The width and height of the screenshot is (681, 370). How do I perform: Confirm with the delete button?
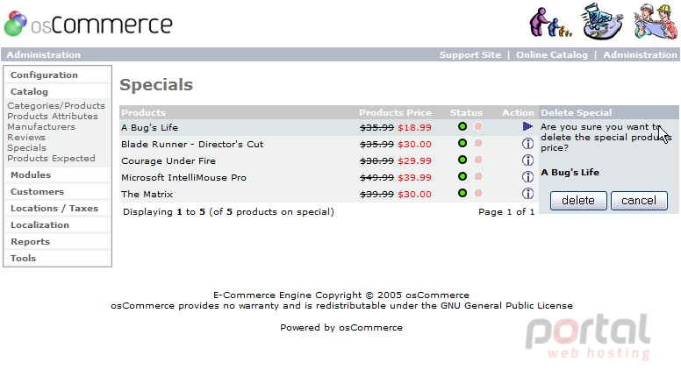click(578, 201)
